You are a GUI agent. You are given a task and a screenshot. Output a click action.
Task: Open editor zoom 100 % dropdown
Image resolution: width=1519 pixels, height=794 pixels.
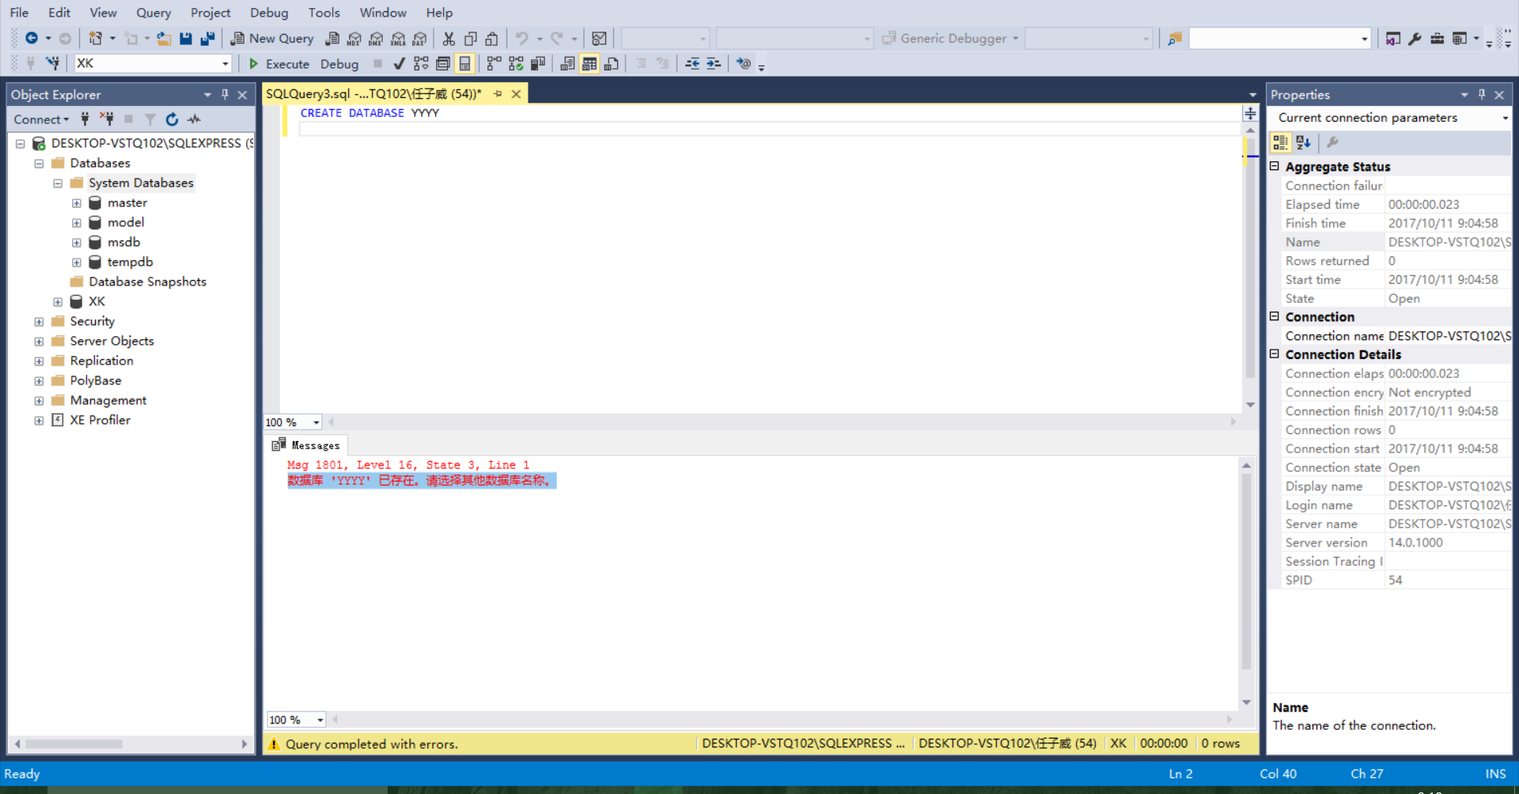(x=316, y=422)
